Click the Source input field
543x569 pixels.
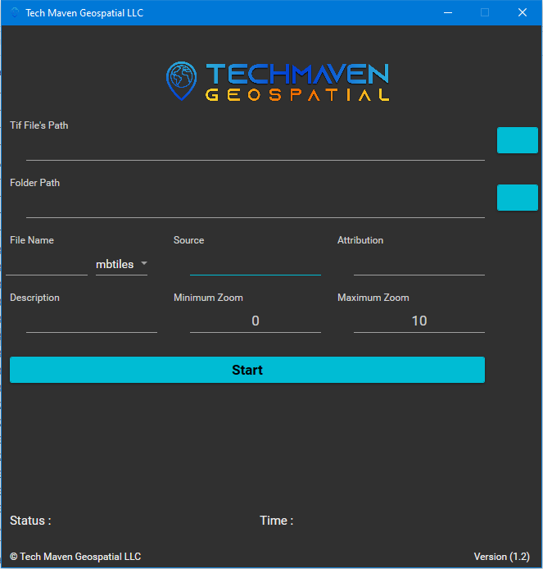tap(256, 265)
